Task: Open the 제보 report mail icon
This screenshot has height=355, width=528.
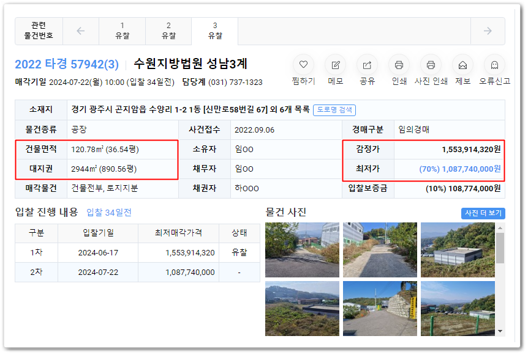Action: click(462, 65)
